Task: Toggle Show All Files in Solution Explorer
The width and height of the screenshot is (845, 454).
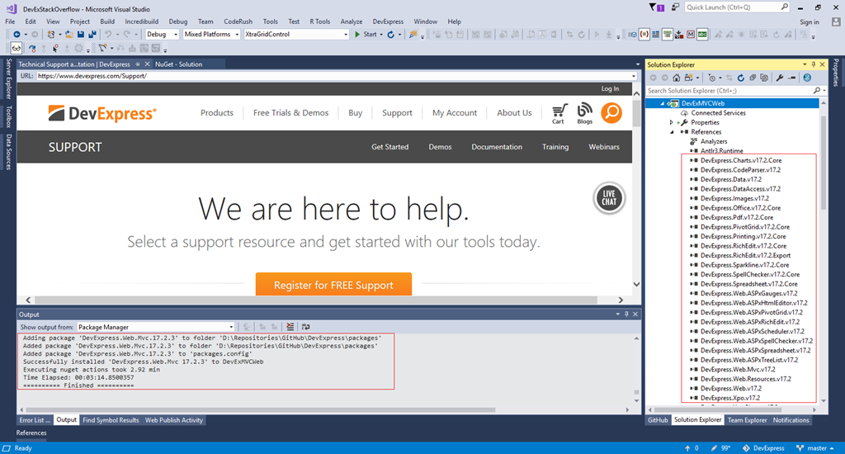Action: pos(764,78)
